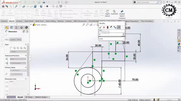Open the Direct Editing tab

[51, 21]
